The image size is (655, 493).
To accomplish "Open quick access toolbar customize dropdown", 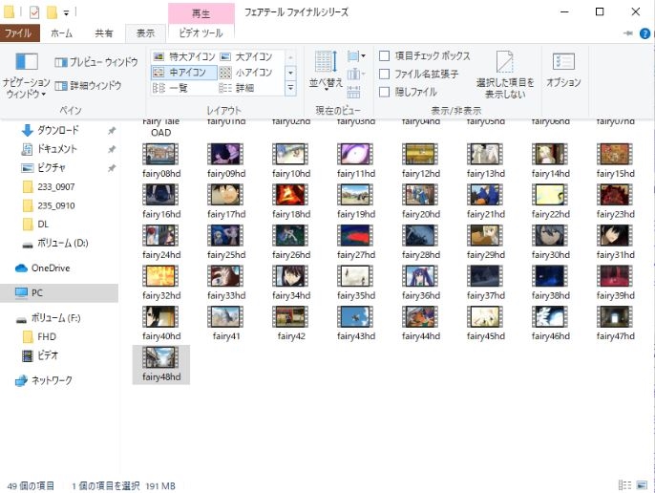I will tap(66, 13).
